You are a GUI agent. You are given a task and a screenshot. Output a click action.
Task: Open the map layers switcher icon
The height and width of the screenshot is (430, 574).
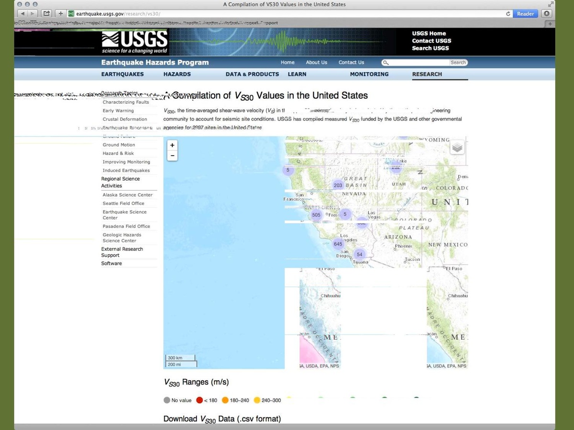click(457, 148)
